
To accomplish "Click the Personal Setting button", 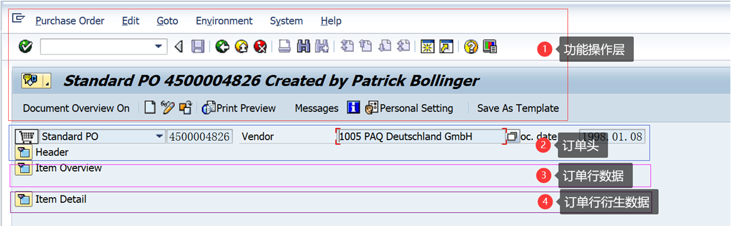I will click(409, 108).
